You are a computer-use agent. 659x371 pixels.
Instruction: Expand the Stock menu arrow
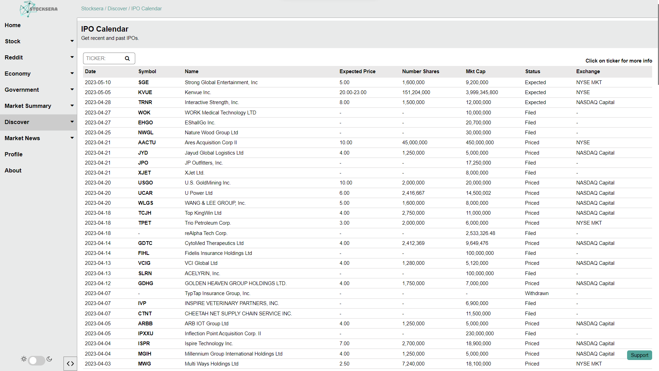(72, 41)
